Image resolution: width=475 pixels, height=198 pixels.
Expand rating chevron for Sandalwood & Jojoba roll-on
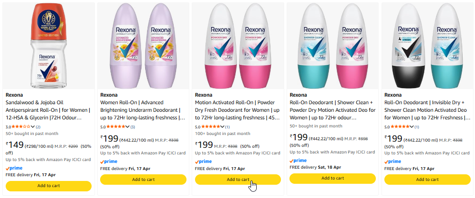33,126
